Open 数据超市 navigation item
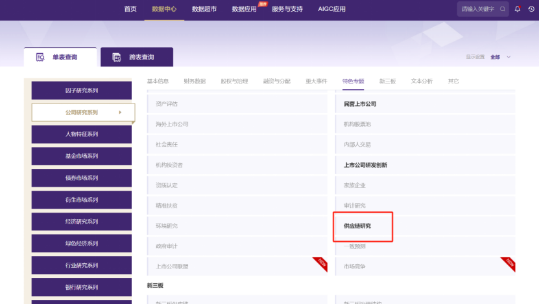This screenshot has width=539, height=304. click(x=204, y=9)
